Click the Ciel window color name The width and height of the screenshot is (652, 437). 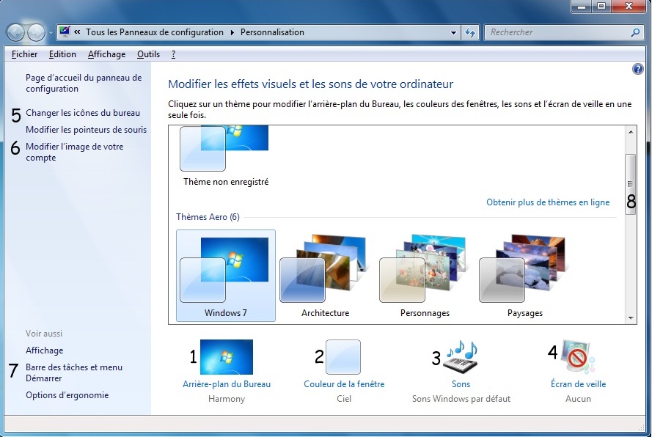pos(344,399)
